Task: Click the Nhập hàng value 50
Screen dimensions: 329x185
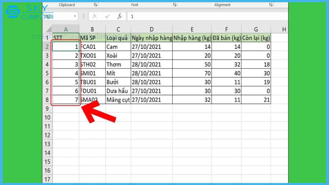Action: pos(192,64)
